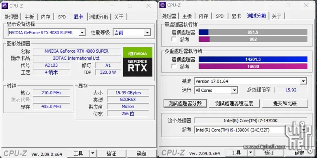Switch to 主板 tab in left window
This screenshot has height=158, width=317.
click(29, 17)
